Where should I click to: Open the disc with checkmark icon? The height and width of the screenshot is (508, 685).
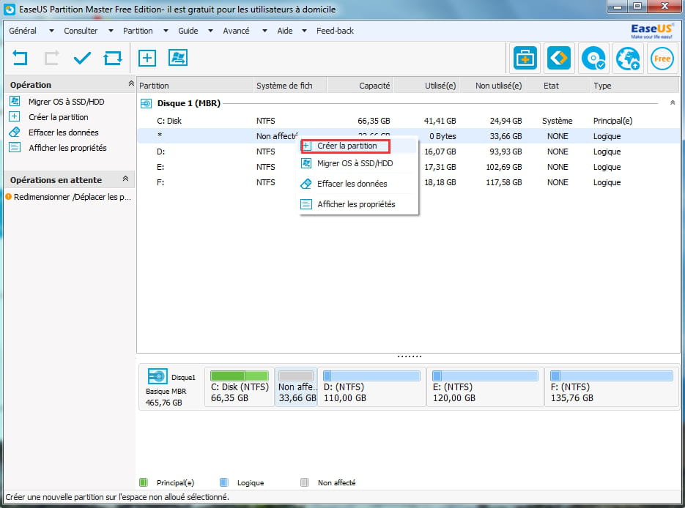pyautogui.click(x=593, y=58)
